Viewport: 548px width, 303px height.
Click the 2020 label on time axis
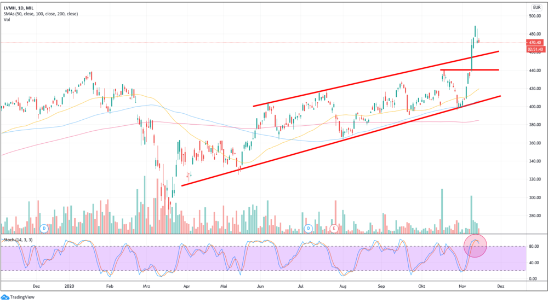click(x=70, y=286)
